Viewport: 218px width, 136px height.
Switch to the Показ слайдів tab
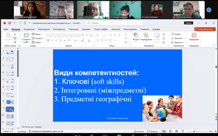pyautogui.click(x=101, y=29)
